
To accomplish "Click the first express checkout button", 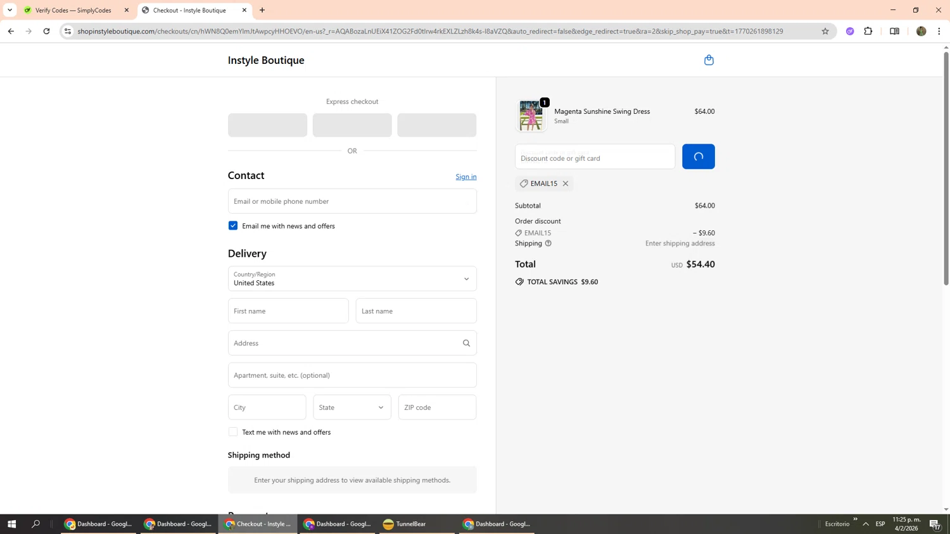I will point(267,125).
